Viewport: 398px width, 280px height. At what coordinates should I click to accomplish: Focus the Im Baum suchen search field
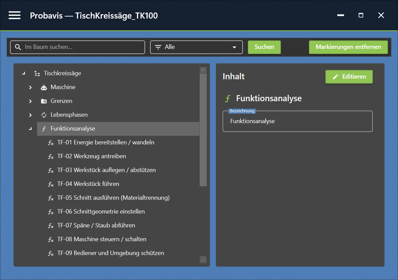[78, 47]
